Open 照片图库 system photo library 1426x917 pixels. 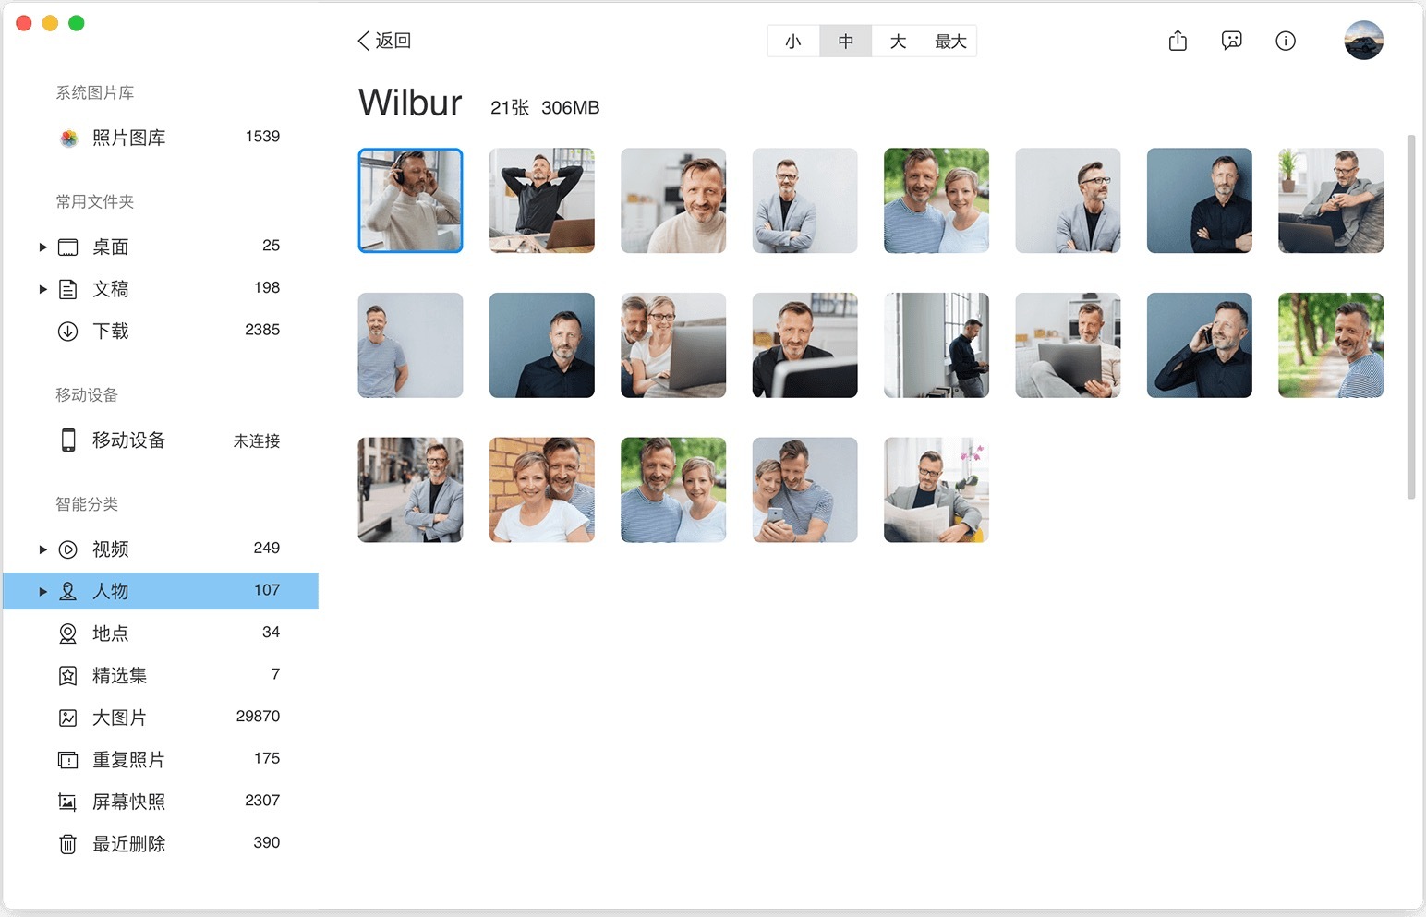(128, 138)
